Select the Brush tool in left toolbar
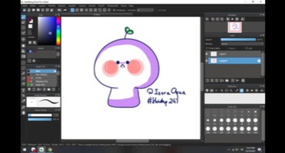The height and width of the screenshot is (153, 285). tap(23, 17)
